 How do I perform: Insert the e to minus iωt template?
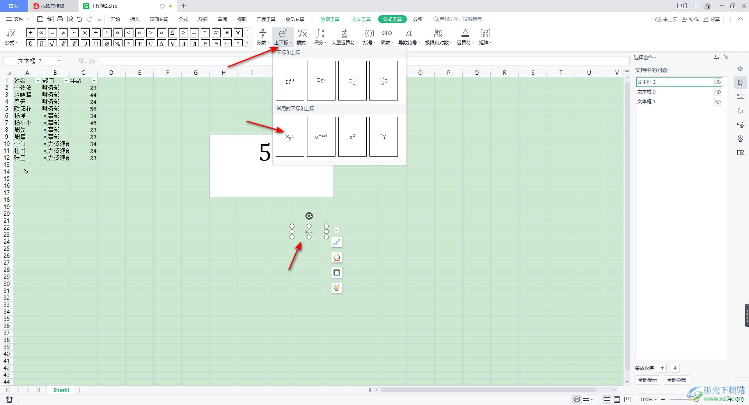pos(321,137)
